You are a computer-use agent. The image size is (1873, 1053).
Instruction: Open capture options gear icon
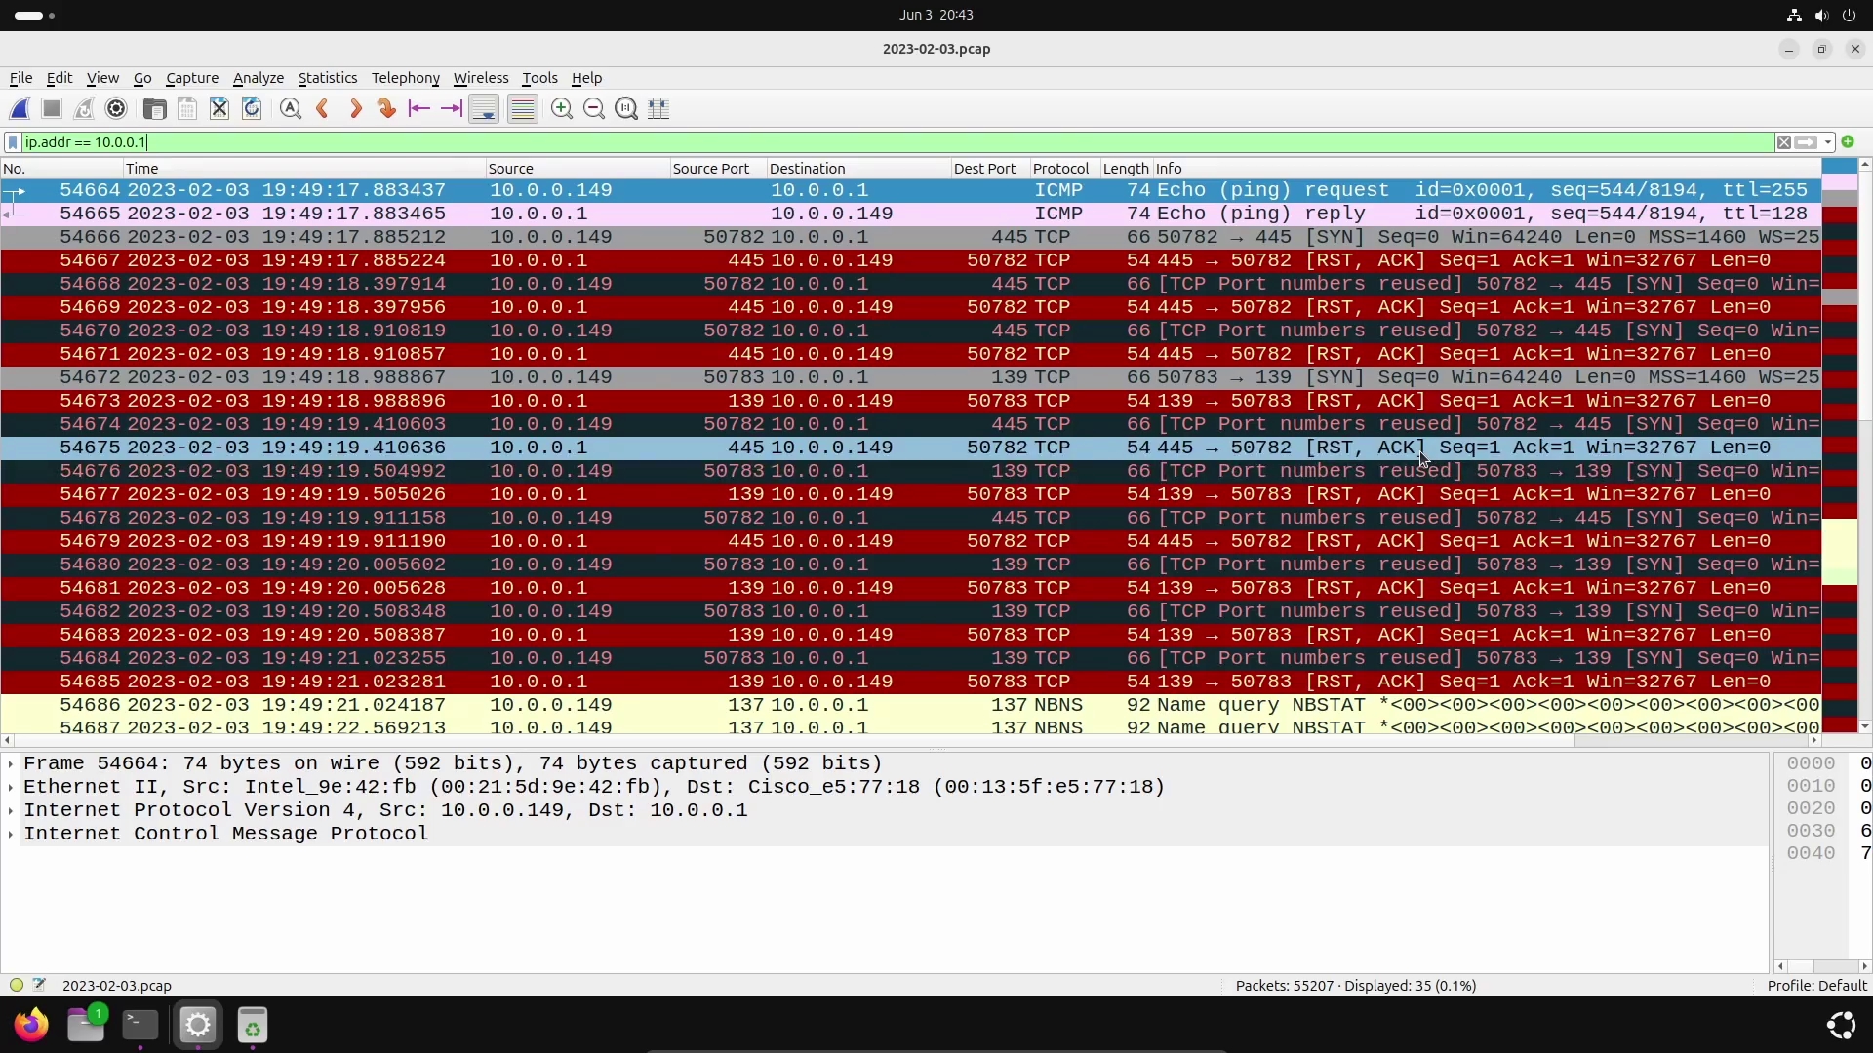116,109
